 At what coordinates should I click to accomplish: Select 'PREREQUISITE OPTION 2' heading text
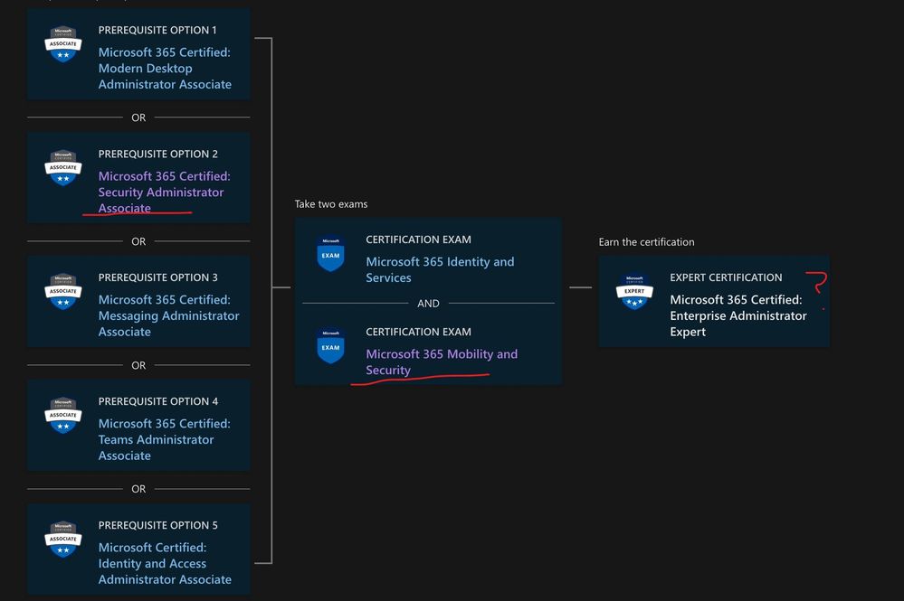point(158,154)
